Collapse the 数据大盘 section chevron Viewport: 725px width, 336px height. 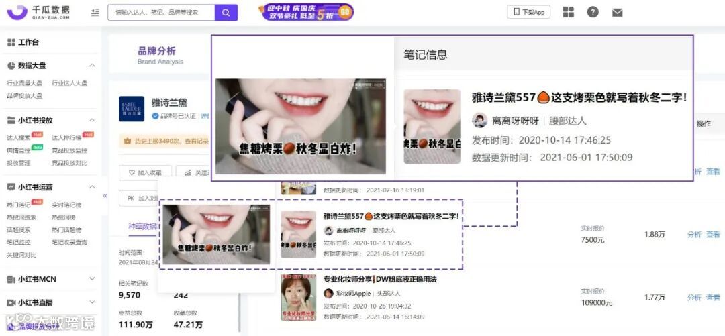92,65
